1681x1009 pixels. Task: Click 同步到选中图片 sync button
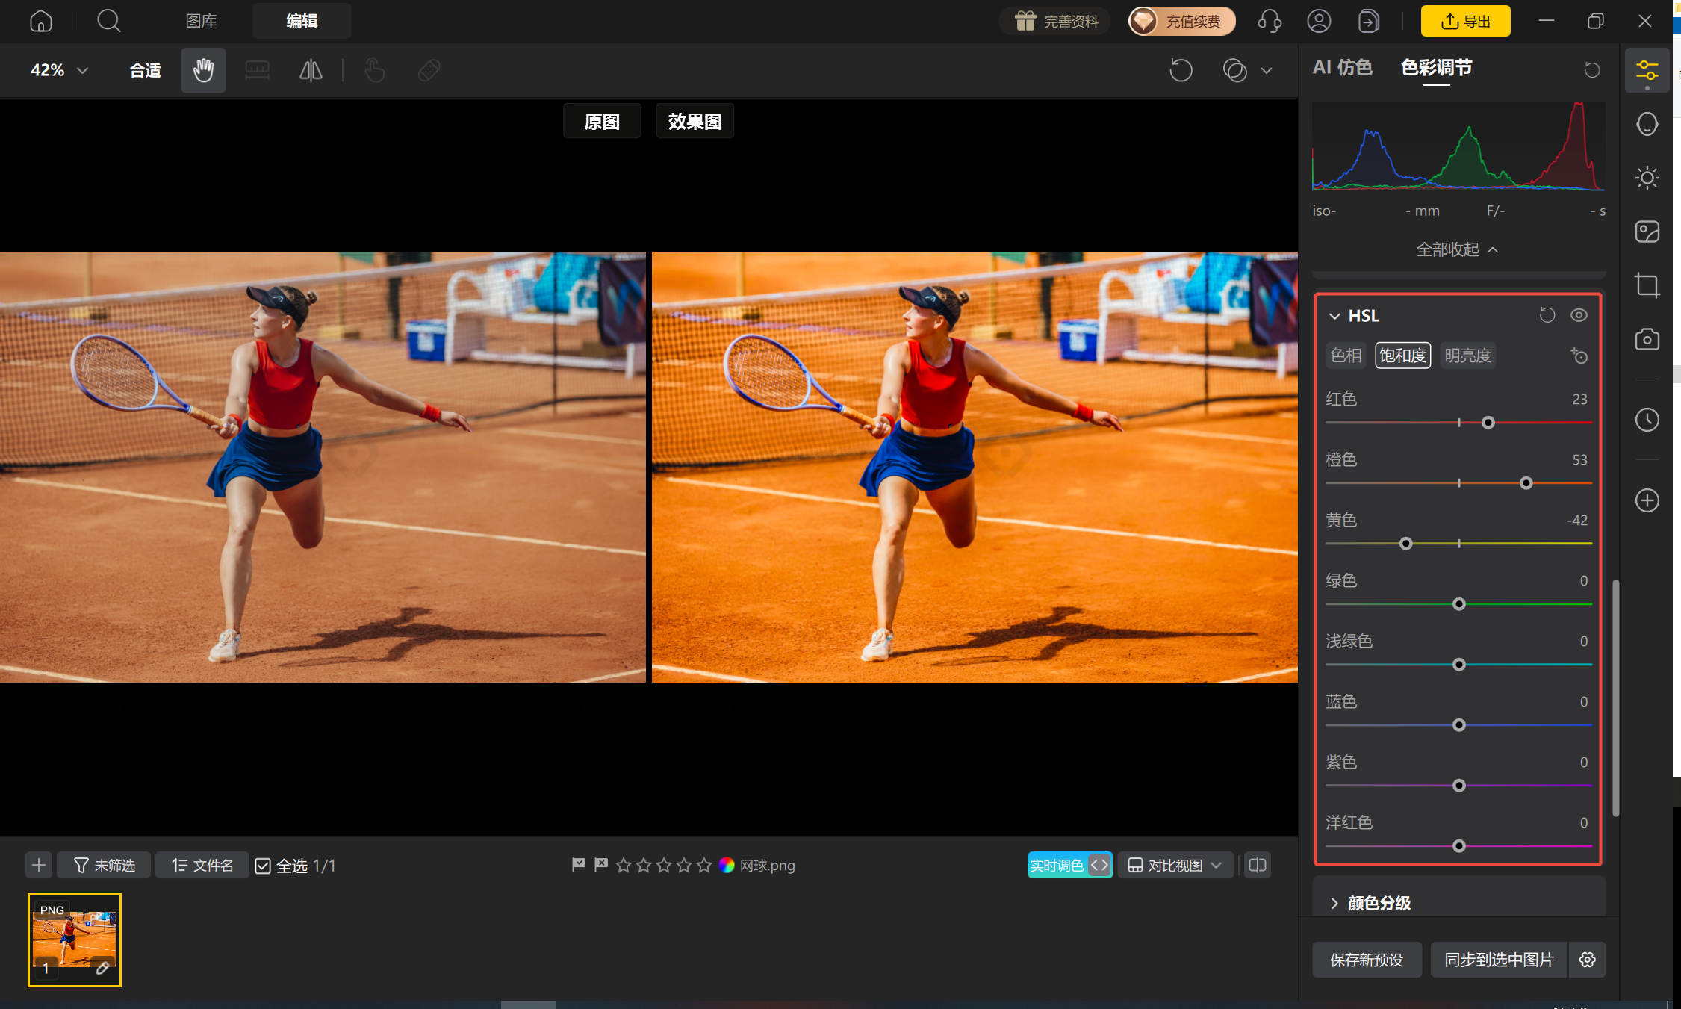(x=1500, y=960)
